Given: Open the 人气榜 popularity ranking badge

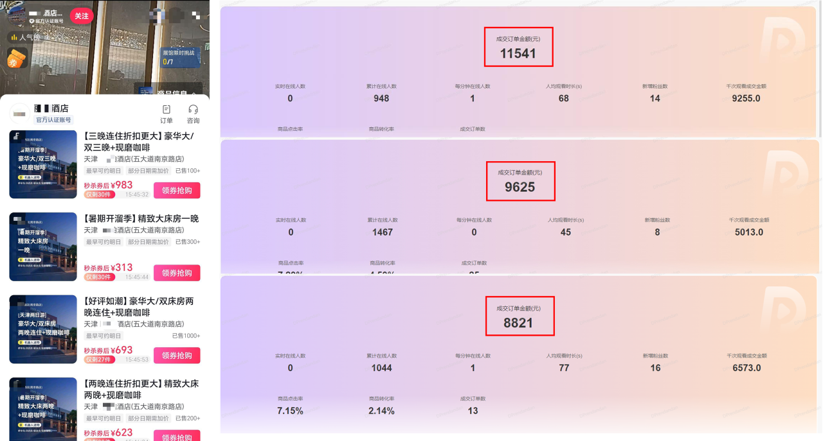Looking at the screenshot, I should 26,37.
